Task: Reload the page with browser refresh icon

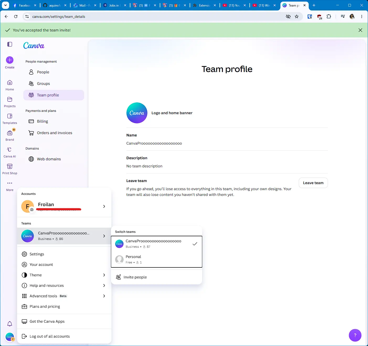Action: pos(16,17)
